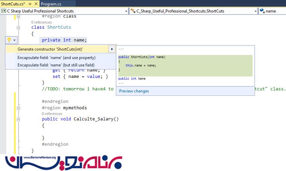The width and height of the screenshot is (286, 171).
Task: Choose Encapsulate field 'name' (but still use field)
Action: point(56,65)
